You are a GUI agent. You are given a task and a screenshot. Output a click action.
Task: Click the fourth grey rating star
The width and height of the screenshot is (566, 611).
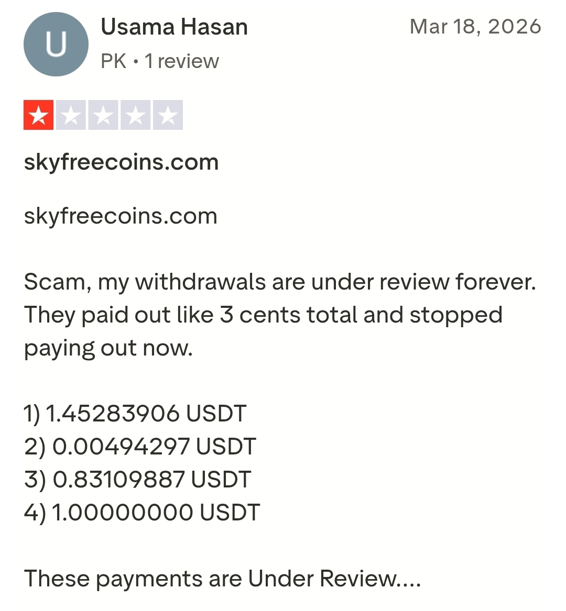click(x=136, y=115)
